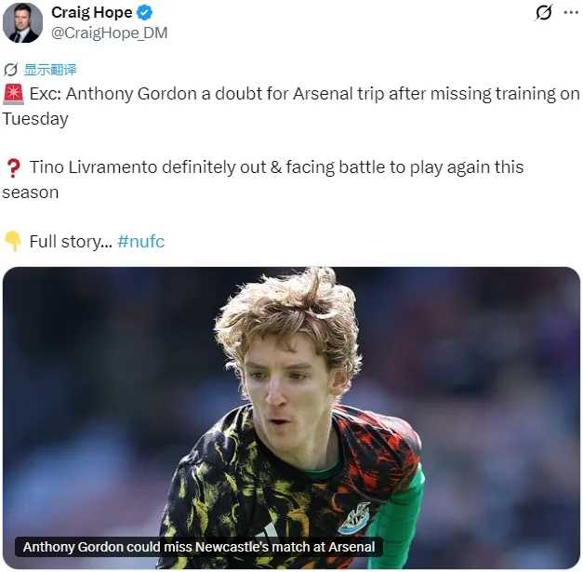583x572 pixels.
Task: Click the pointing-down hand emoji
Action: pos(12,242)
